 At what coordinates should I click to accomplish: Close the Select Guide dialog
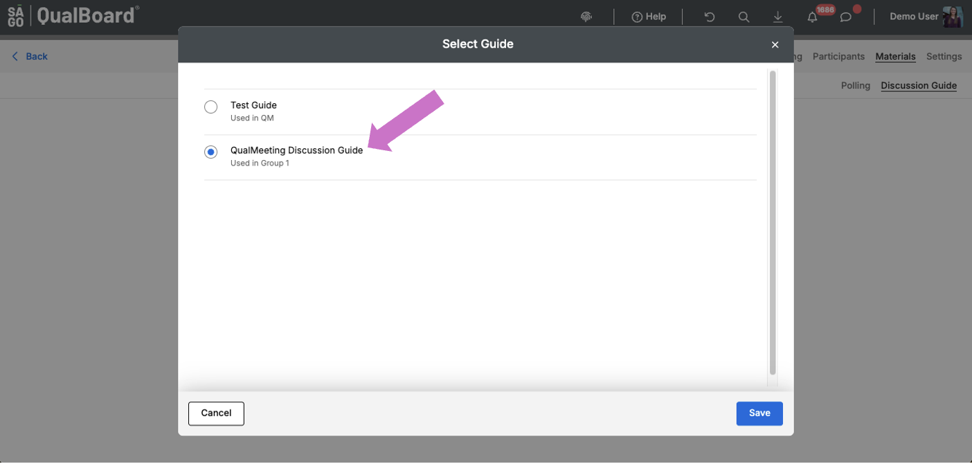tap(775, 45)
